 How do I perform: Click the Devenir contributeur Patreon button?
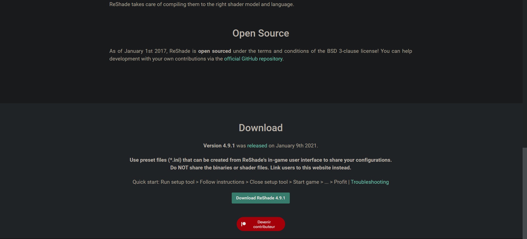261,224
